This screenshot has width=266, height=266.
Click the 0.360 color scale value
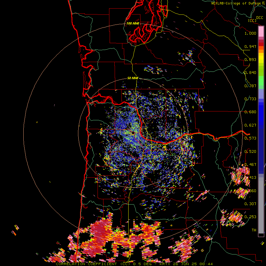point(250,191)
